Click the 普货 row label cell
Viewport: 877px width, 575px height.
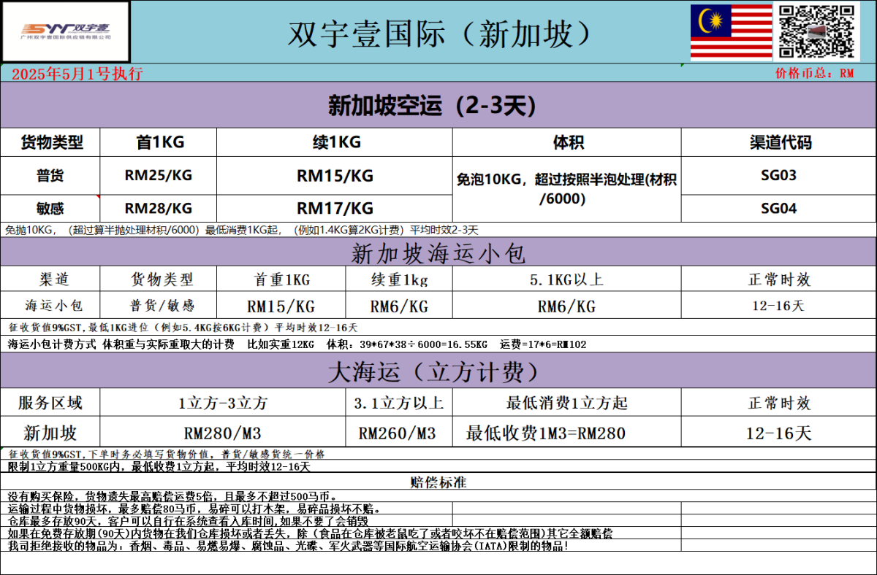(x=50, y=175)
